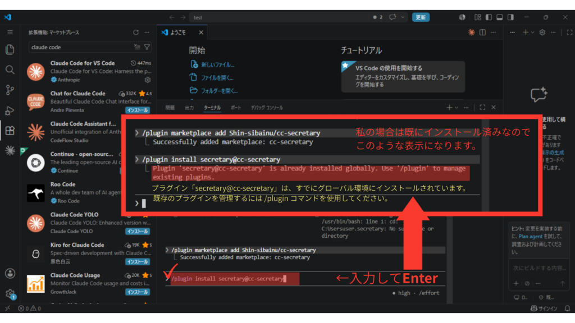Open the VS Code の使用を開始する walkthrough card
This screenshot has width=575, height=323.
(x=403, y=76)
